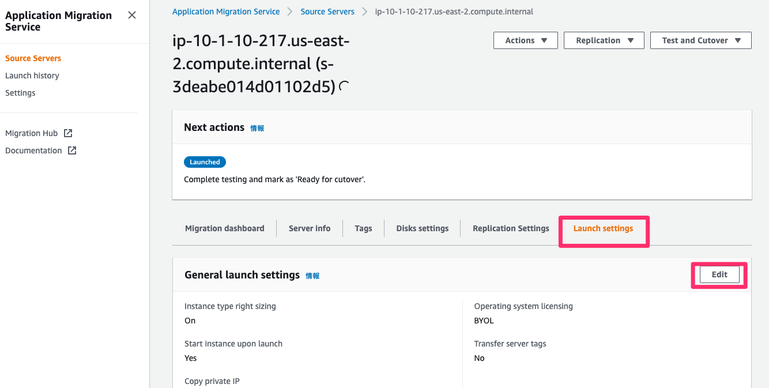Click the 'Complete testing and mark' instruction text
Viewport: 769px width, 388px height.
[x=275, y=179]
